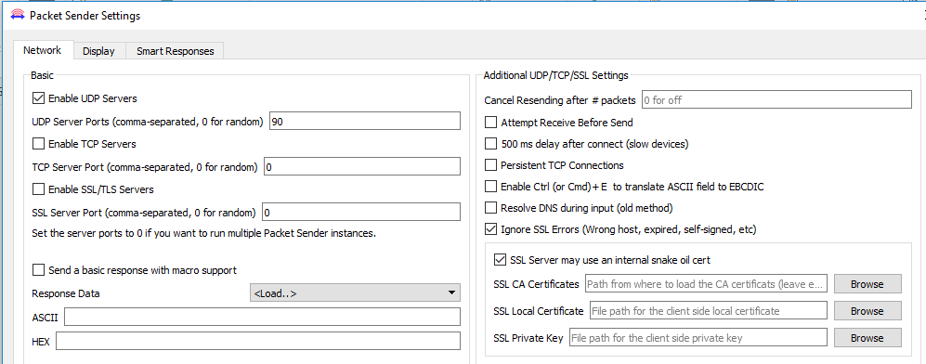The width and height of the screenshot is (926, 364).
Task: Check Attempt Receive Before Send
Action: (x=490, y=123)
